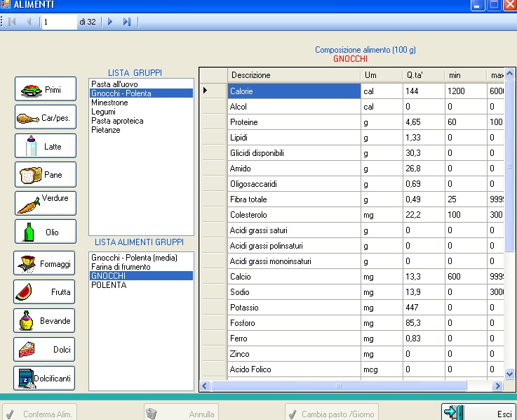Go to the previous record
Image resolution: width=517 pixels, height=420 pixels.
(29, 22)
